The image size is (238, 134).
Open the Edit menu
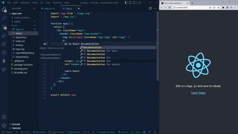pyautogui.click(x=16, y=3)
